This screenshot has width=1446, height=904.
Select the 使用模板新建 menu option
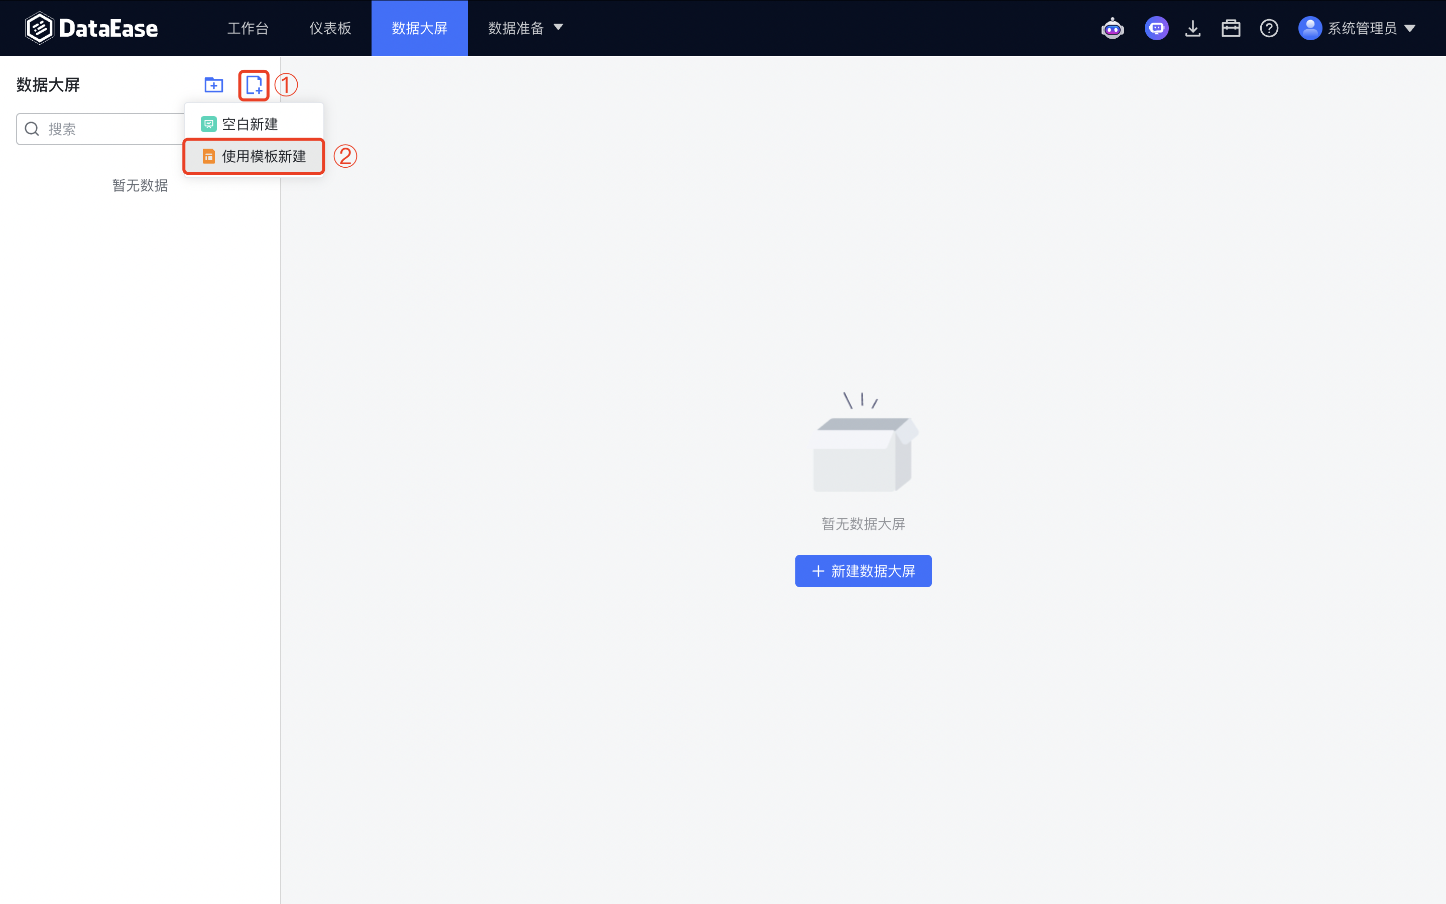[263, 156]
